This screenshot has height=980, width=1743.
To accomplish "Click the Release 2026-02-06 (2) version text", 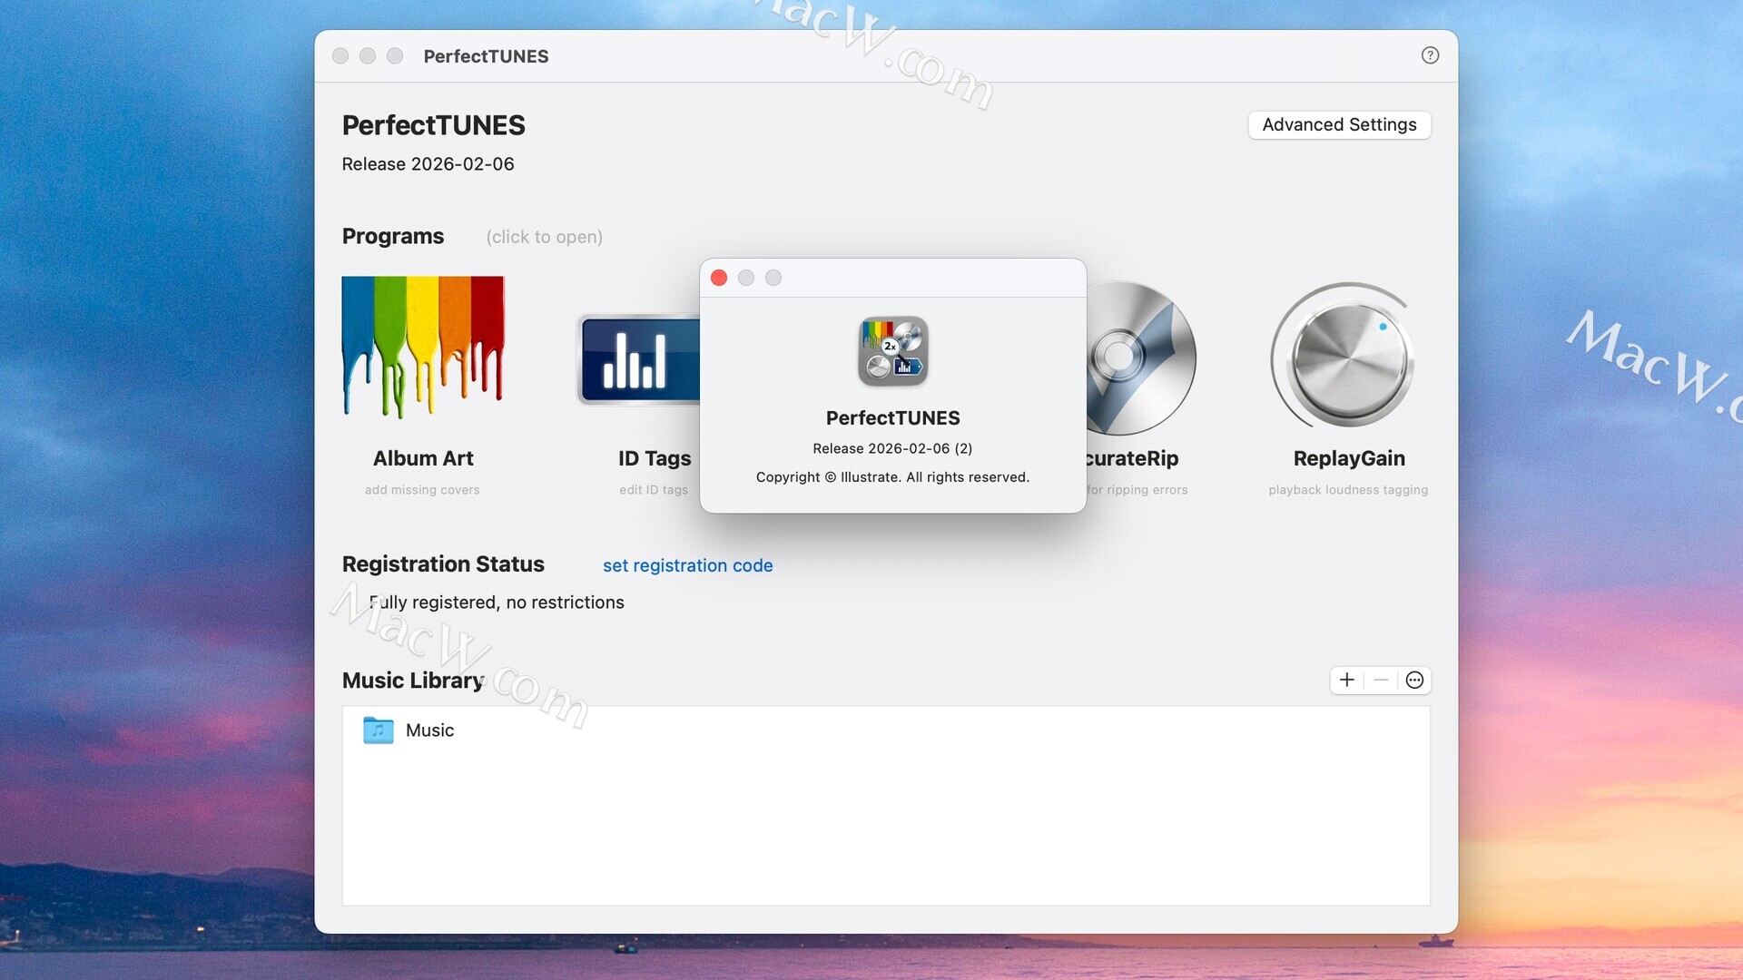I will (x=892, y=449).
